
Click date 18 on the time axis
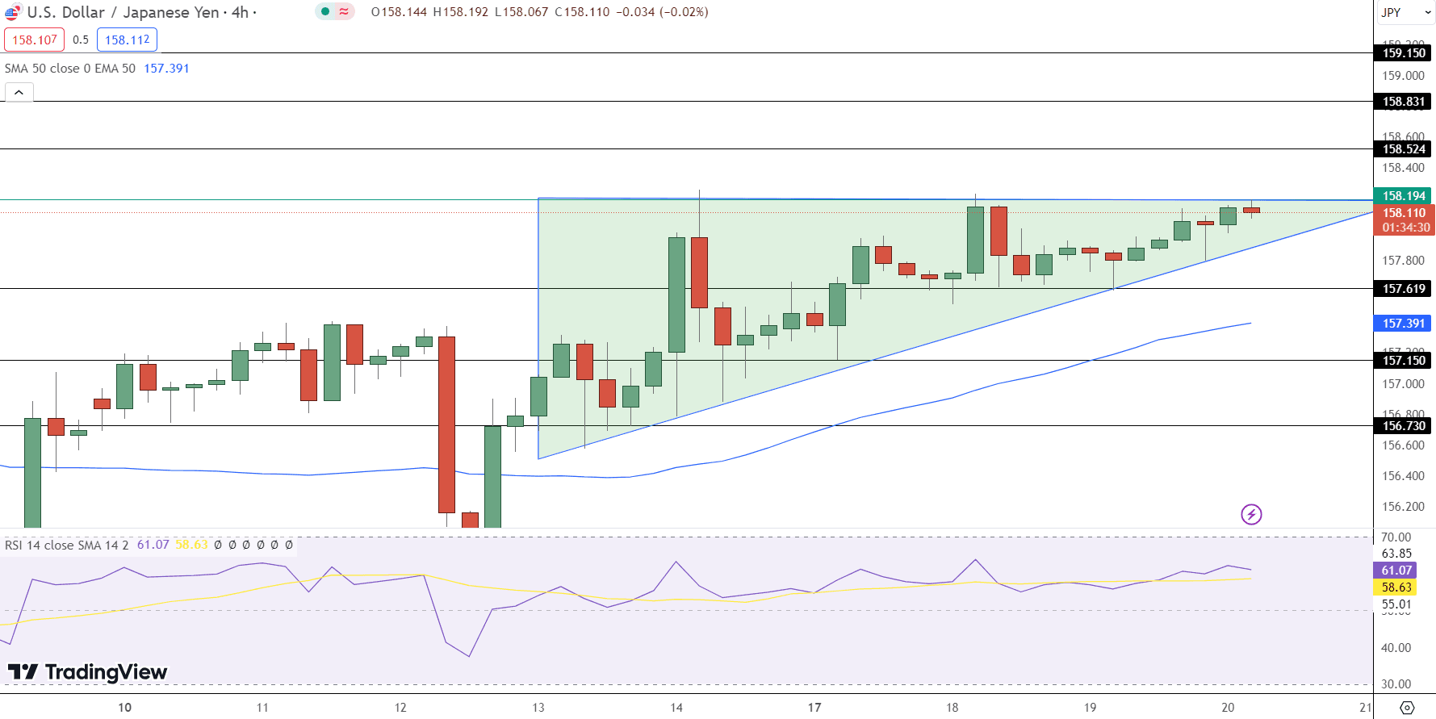tap(952, 708)
